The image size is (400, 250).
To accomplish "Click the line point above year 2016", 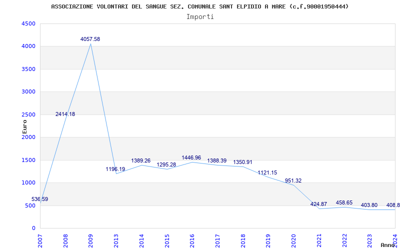I will pyautogui.click(x=192, y=162).
